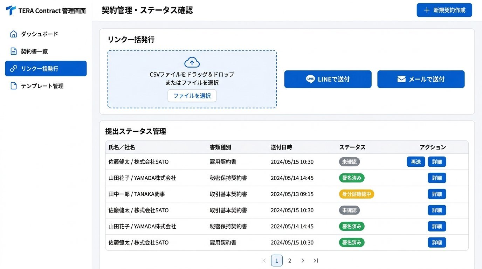Image resolution: width=482 pixels, height=269 pixels.
Task: Click 再送 for 佐藤健太's 雇用契約書
Action: [416, 162]
